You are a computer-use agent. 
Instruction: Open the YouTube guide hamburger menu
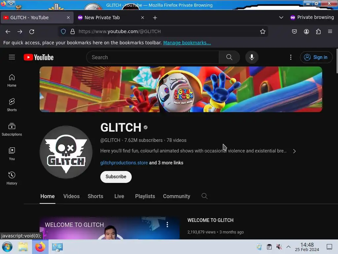pyautogui.click(x=12, y=57)
